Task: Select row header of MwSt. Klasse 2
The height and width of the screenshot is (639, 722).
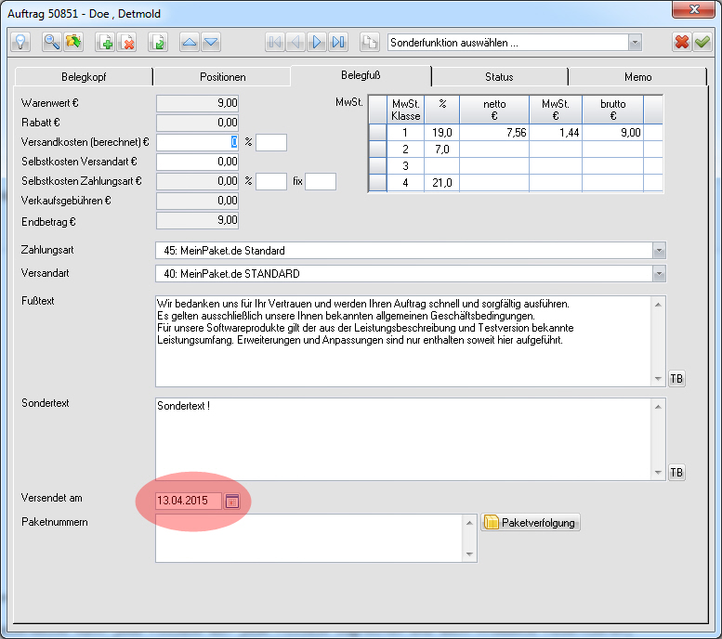Action: tap(378, 150)
